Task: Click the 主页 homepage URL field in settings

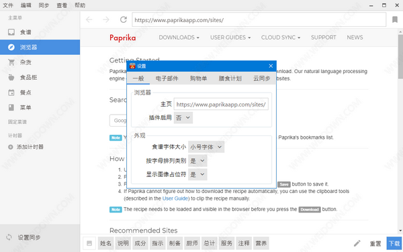Action: point(221,105)
